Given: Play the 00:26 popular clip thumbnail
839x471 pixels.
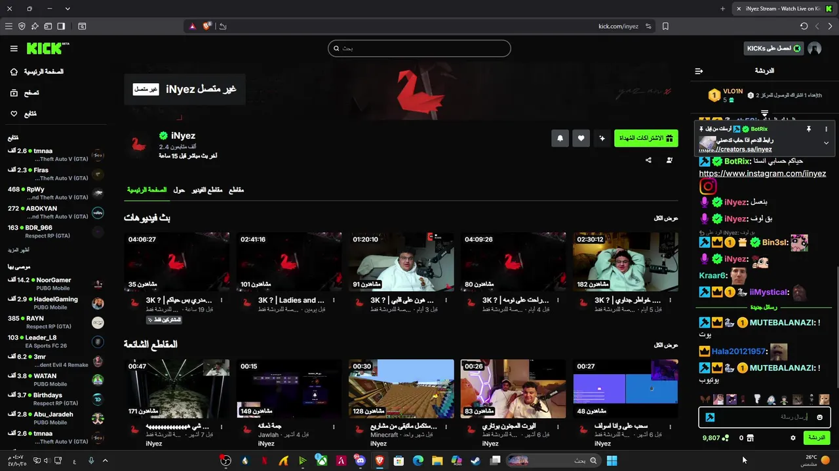Looking at the screenshot, I should [513, 389].
